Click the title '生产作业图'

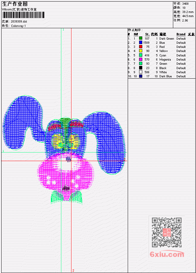[x=15, y=4]
